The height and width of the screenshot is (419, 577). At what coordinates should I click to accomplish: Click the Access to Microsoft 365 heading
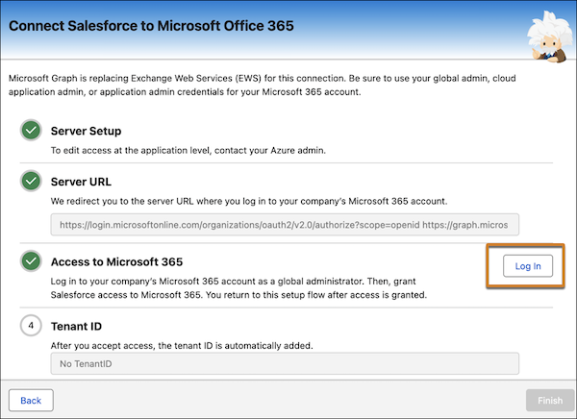pos(116,262)
